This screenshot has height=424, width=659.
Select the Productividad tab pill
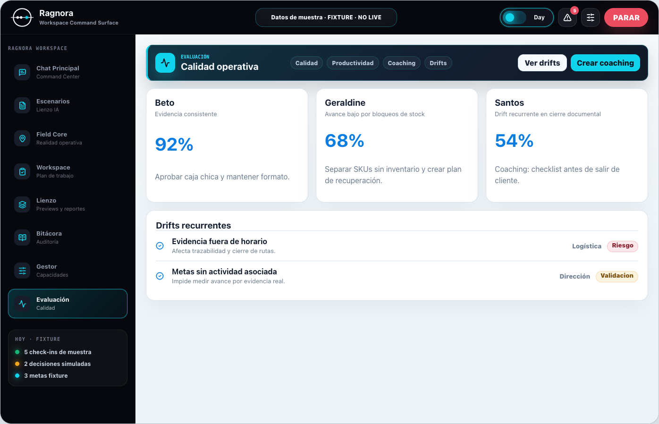point(353,63)
